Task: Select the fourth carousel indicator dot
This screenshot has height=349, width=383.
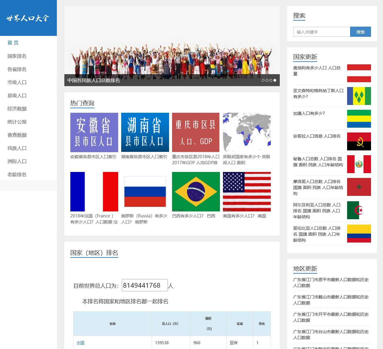Action: coord(274,80)
